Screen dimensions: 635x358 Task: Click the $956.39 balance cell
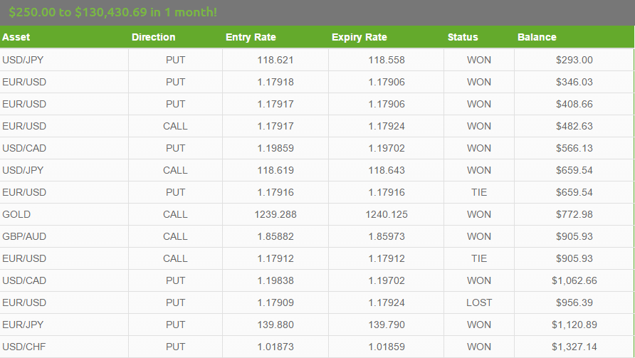pos(574,302)
